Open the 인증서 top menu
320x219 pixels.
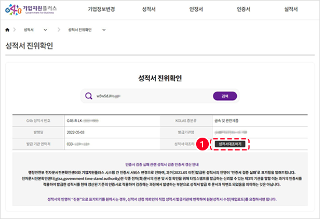pos(243,9)
